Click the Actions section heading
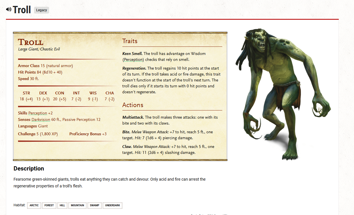 point(133,105)
